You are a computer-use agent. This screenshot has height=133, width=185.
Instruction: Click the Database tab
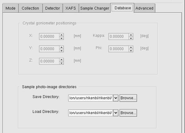coord(122,8)
